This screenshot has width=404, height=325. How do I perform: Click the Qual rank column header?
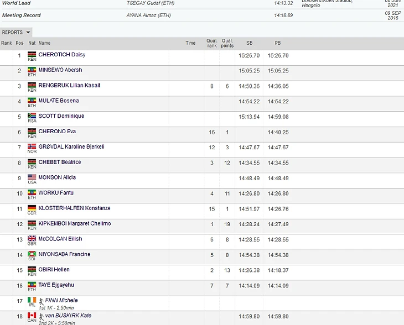point(211,43)
